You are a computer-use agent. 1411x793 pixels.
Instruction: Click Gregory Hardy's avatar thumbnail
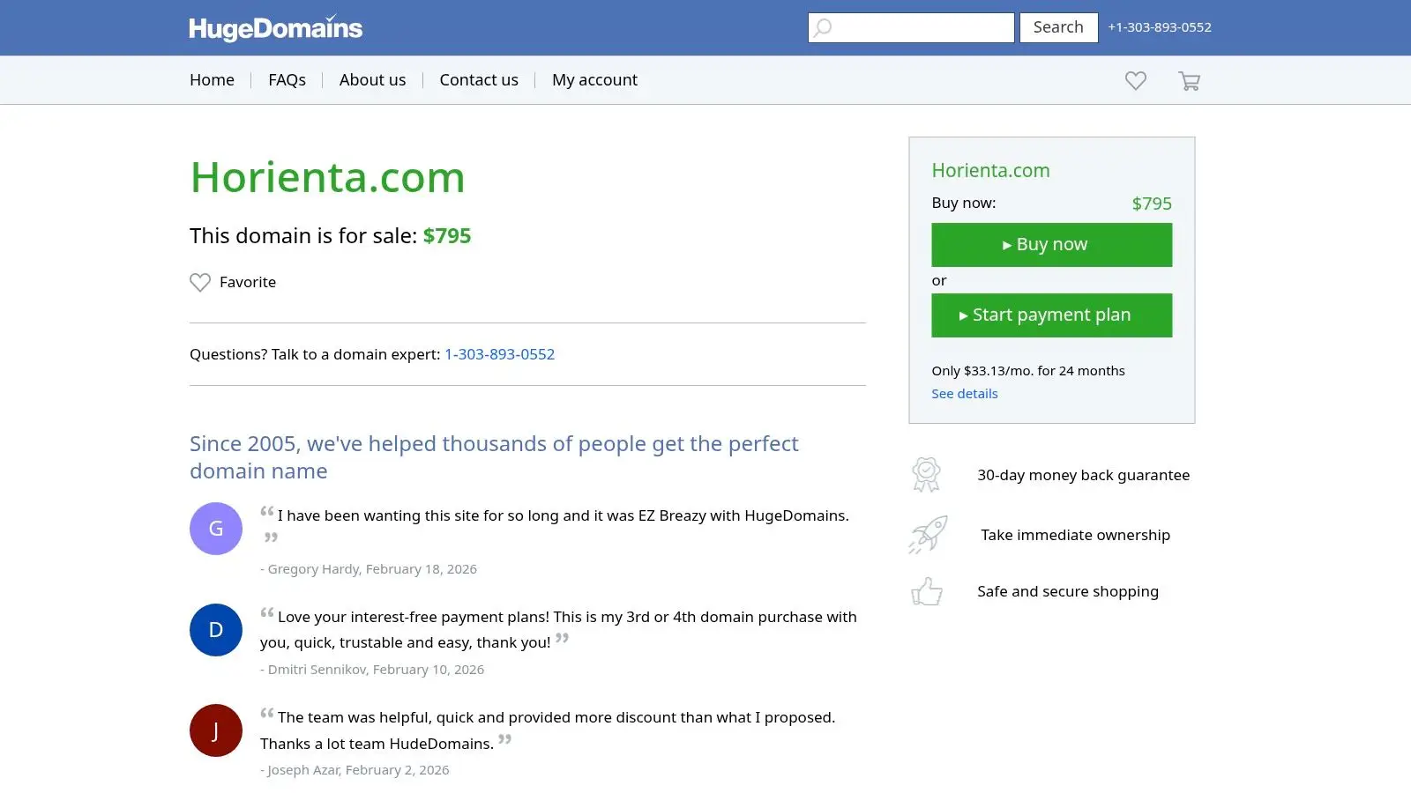point(215,528)
